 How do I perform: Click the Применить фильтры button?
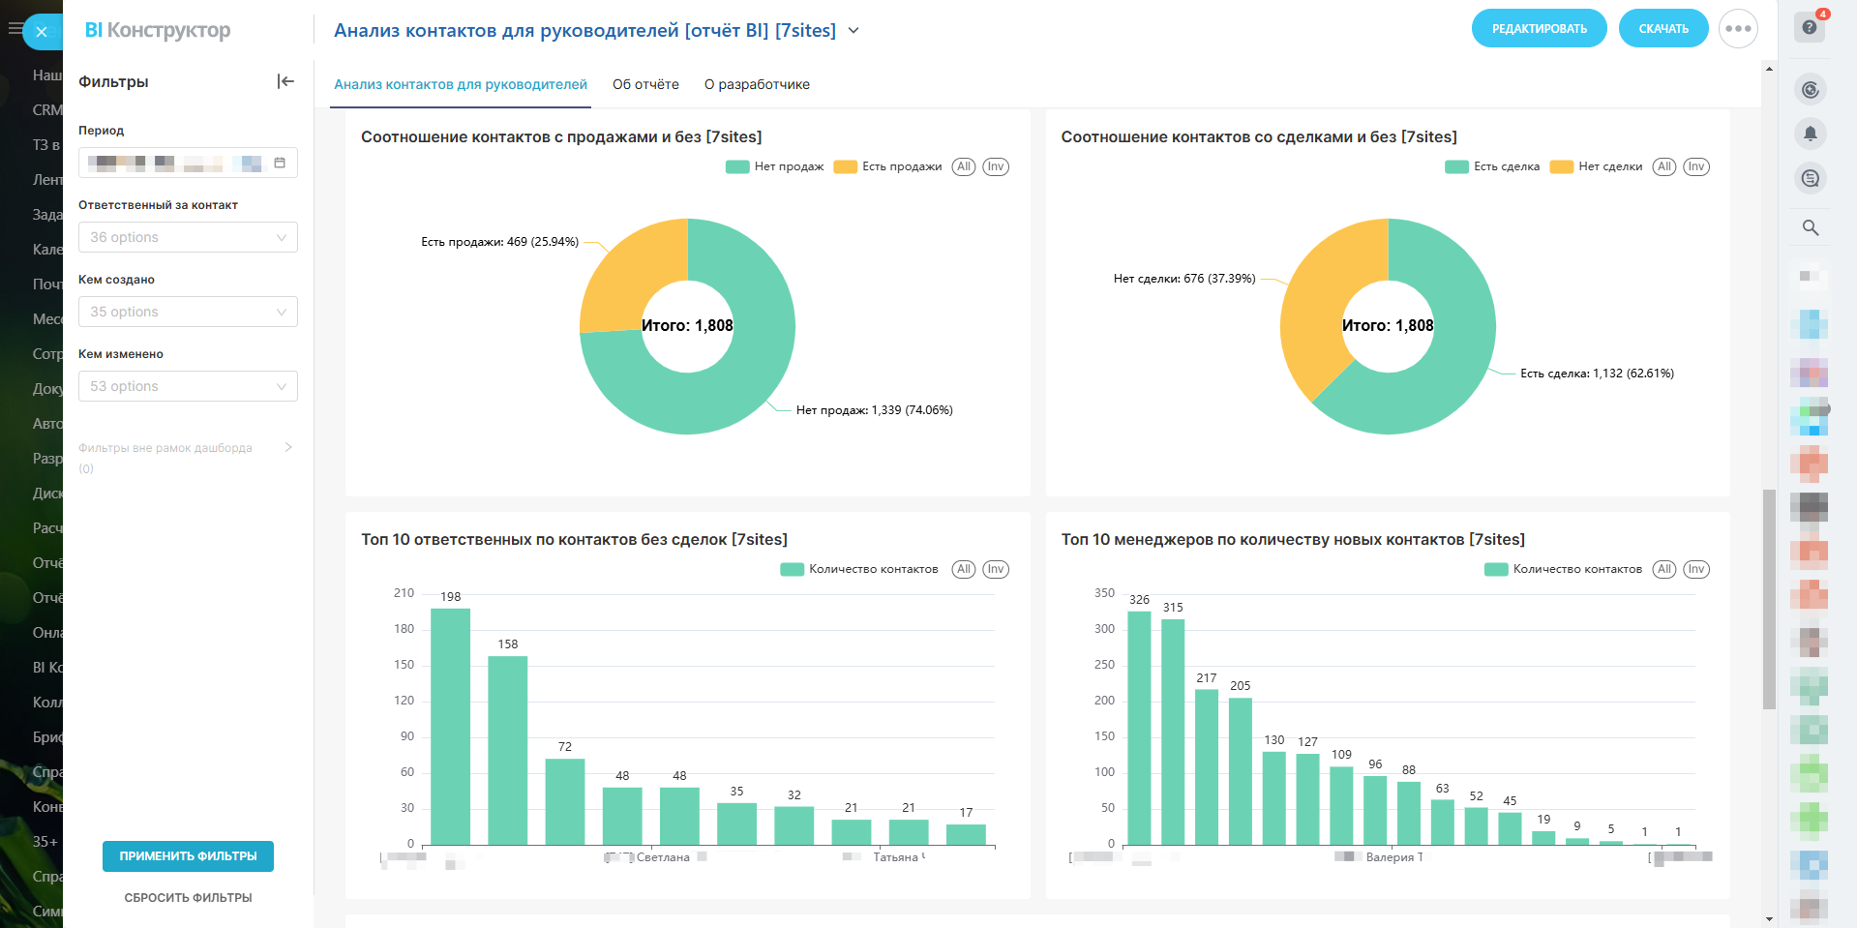coord(188,856)
